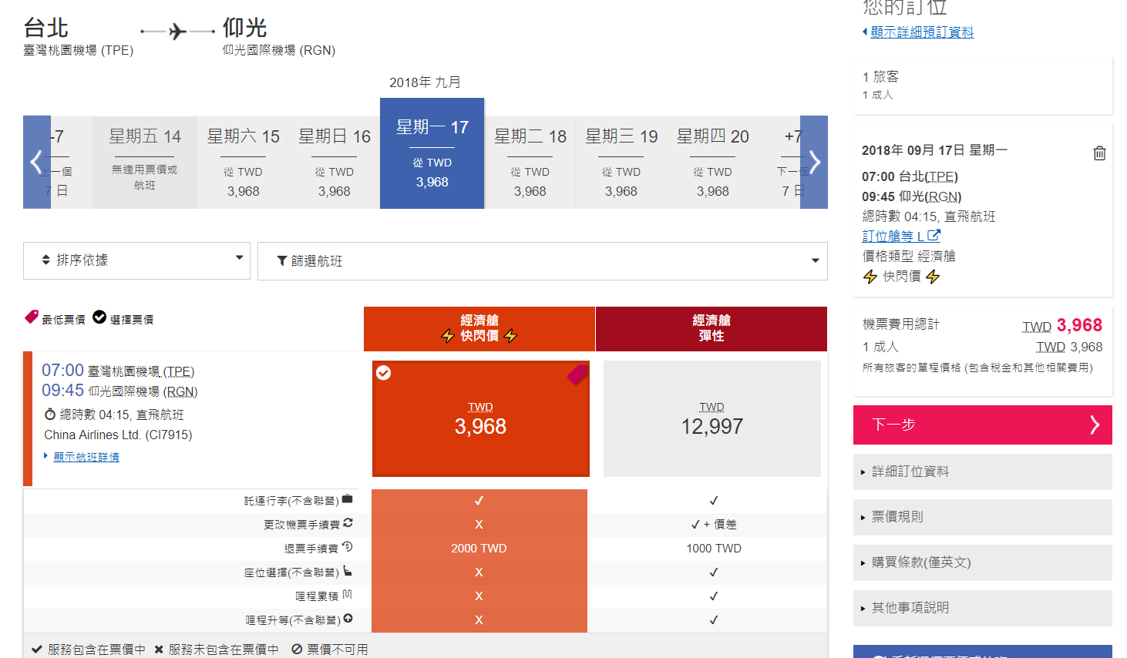The image size is (1127, 658).
Task: Click lightning icon left of sidebar 快閃價
Action: point(870,277)
